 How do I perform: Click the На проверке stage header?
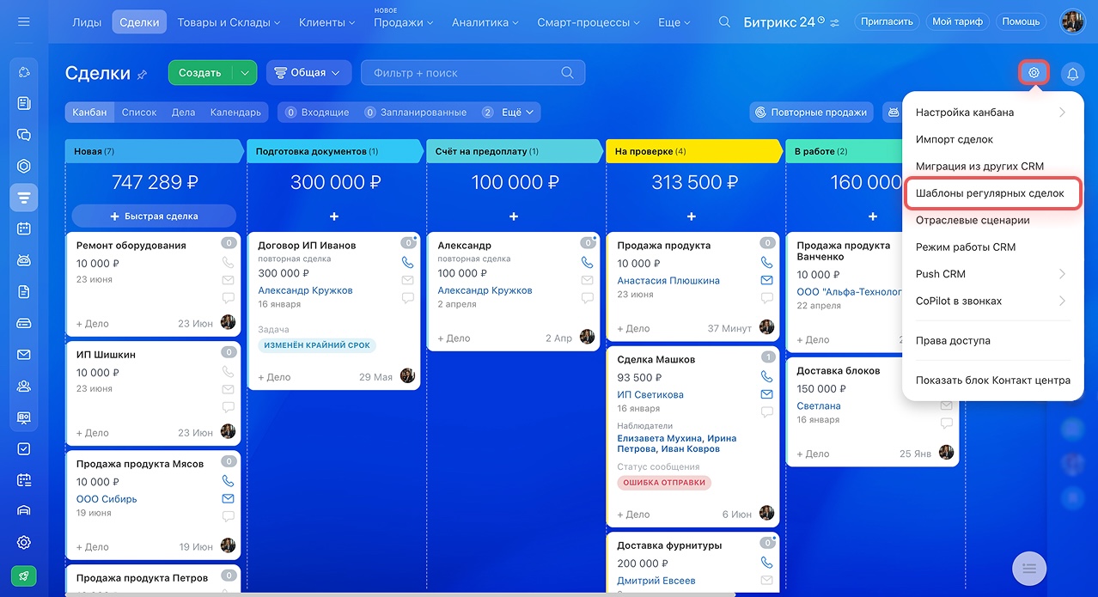click(692, 151)
